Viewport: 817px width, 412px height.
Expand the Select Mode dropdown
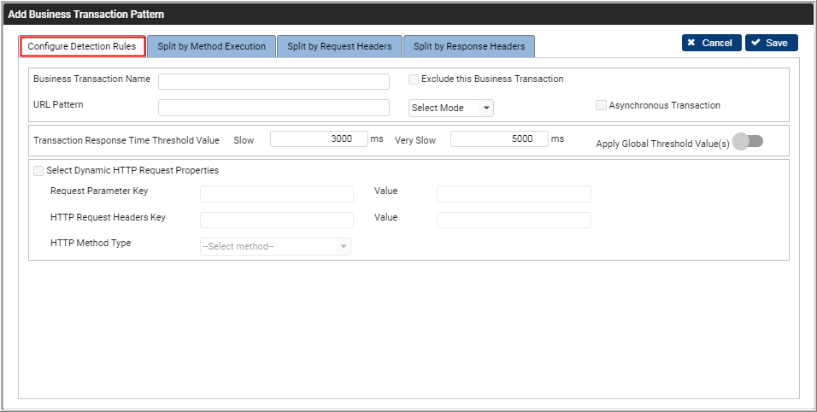(x=451, y=108)
